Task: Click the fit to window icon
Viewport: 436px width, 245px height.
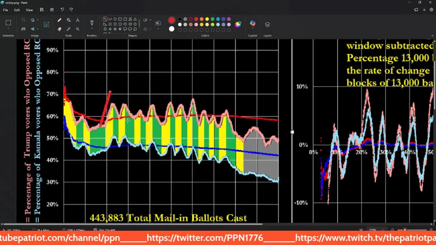Action: tap(361, 230)
